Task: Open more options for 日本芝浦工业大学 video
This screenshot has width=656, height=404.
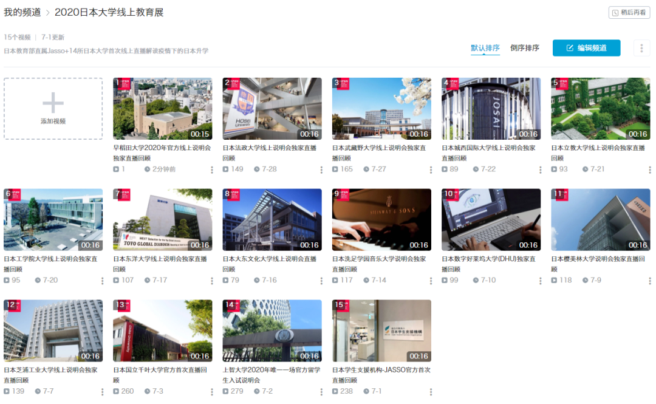Action: click(x=102, y=391)
